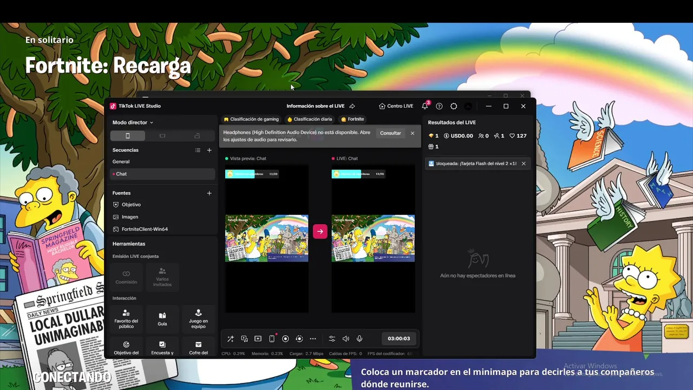Screen dimensions: 693x390
Task: Select the dual-screen layout mode
Action: (x=197, y=135)
